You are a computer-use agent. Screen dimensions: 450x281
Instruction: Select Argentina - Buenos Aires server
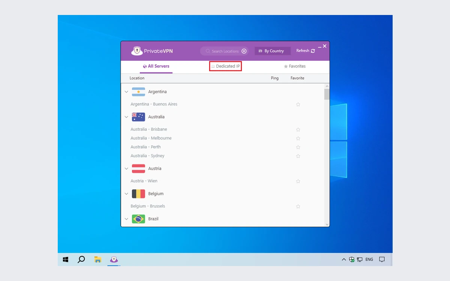tap(154, 104)
